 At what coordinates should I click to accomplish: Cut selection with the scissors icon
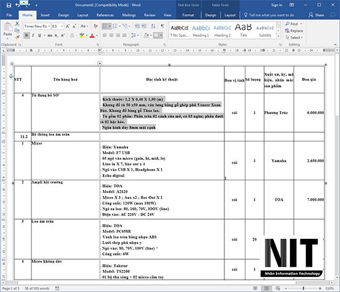(17, 24)
